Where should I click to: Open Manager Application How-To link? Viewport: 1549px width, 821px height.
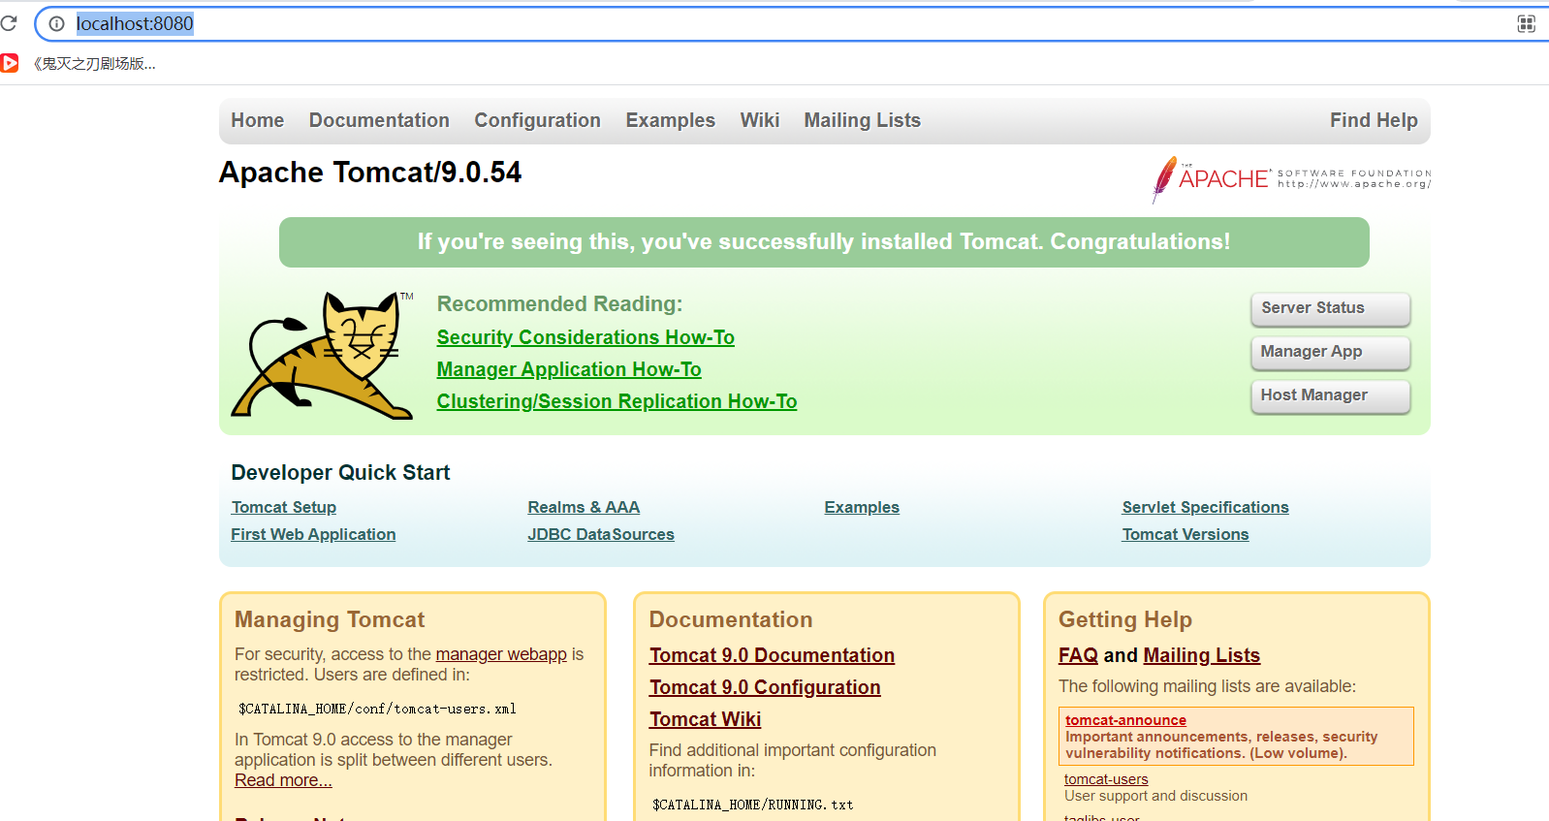tap(569, 369)
